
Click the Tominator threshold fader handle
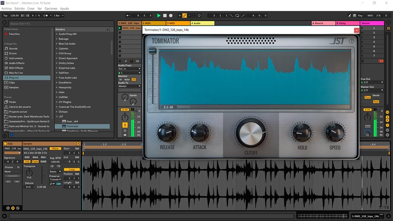click(x=153, y=51)
